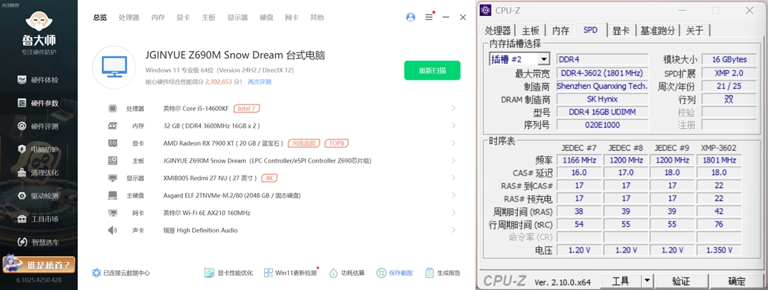768x290 pixels.
Task: Switch to the 硬盘 tab
Action: point(267,17)
